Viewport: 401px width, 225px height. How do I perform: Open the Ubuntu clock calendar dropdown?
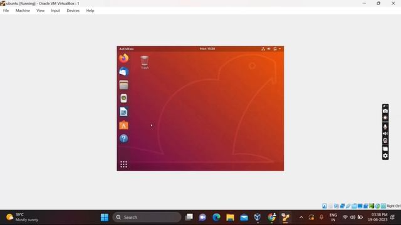pos(207,49)
